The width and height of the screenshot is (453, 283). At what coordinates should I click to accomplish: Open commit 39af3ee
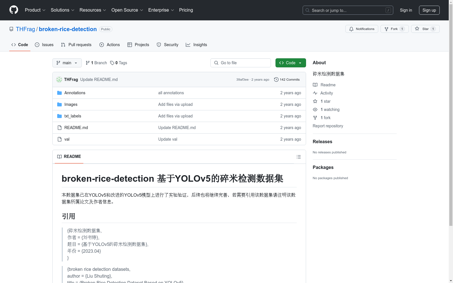[x=242, y=80]
